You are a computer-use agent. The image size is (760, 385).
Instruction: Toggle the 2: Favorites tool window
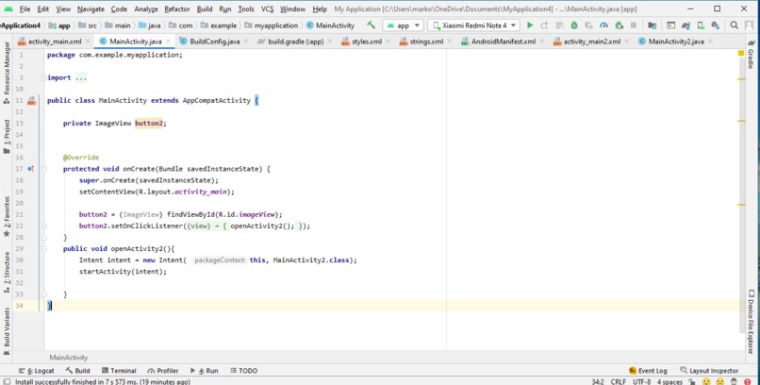(x=7, y=216)
